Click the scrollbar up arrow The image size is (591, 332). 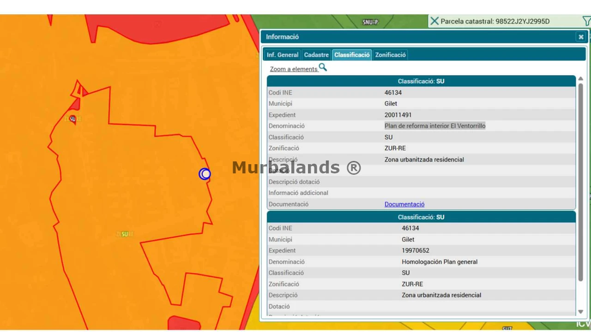580,79
